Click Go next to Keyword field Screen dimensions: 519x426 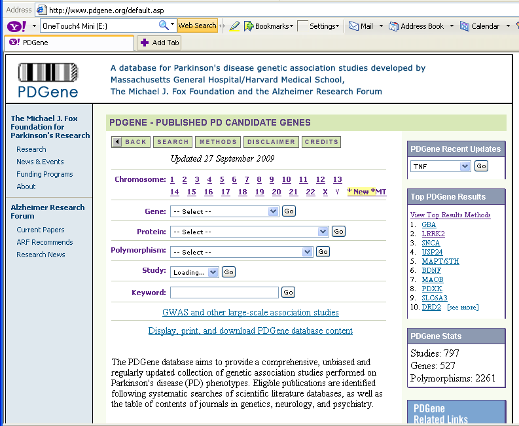click(288, 293)
